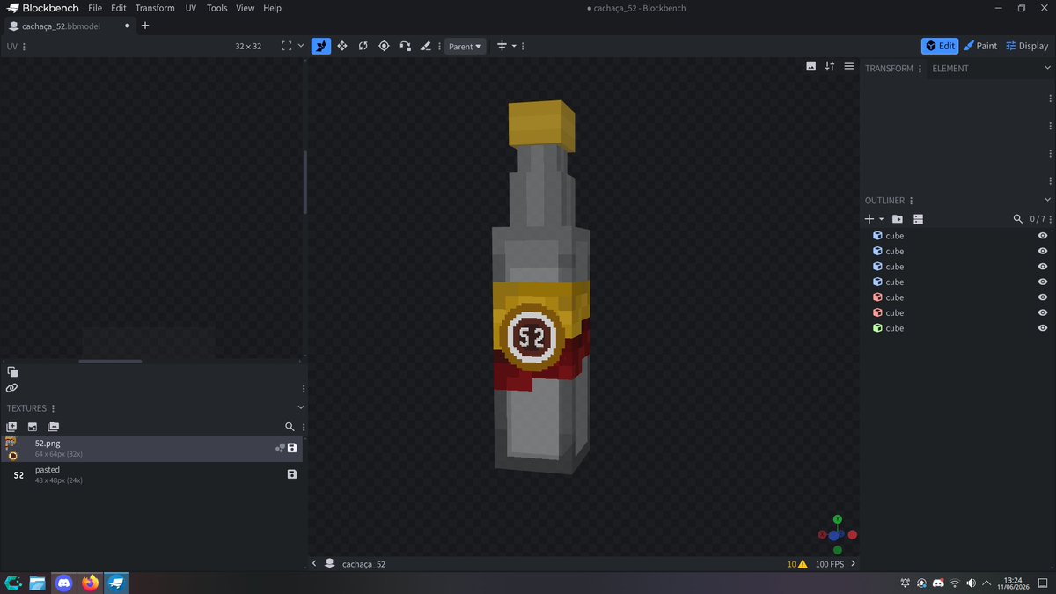Open the View menu
Screen dimensions: 1056x594
[x=246, y=8]
